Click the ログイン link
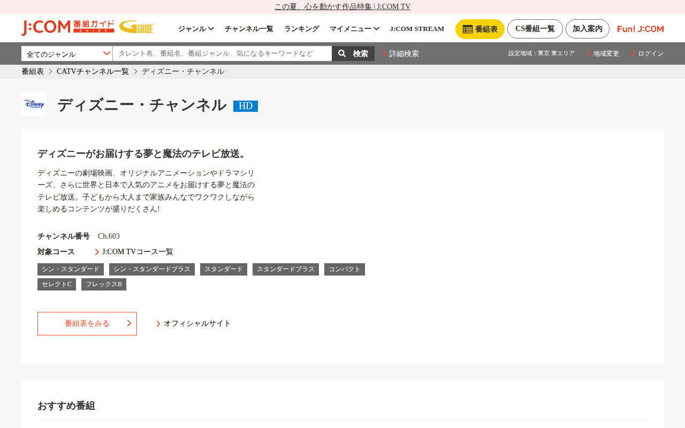The height and width of the screenshot is (428, 685). (647, 53)
